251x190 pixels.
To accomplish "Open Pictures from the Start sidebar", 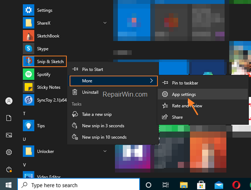I will 9,135.
